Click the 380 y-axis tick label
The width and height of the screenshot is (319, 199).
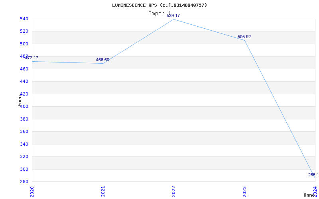[x=24, y=119]
